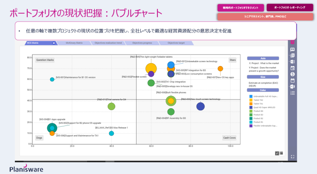The height and width of the screenshot is (174, 317).
Task: Click the 戦略的ポートフォリオマネジメント button
Action: tap(241, 8)
